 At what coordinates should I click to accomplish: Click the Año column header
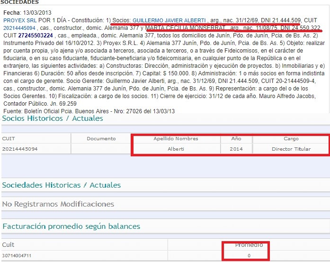(x=236, y=139)
